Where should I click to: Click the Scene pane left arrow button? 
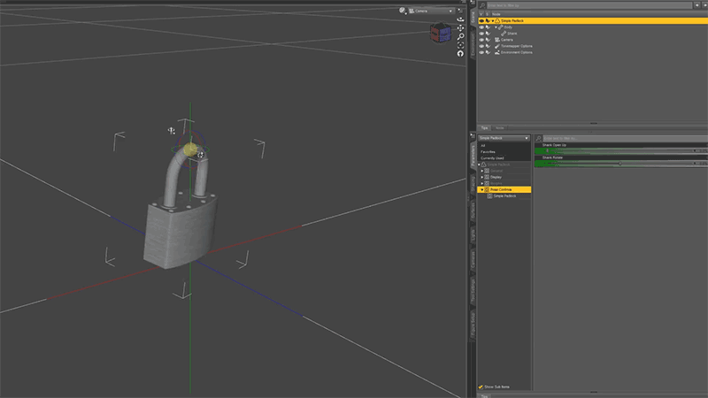[697, 5]
